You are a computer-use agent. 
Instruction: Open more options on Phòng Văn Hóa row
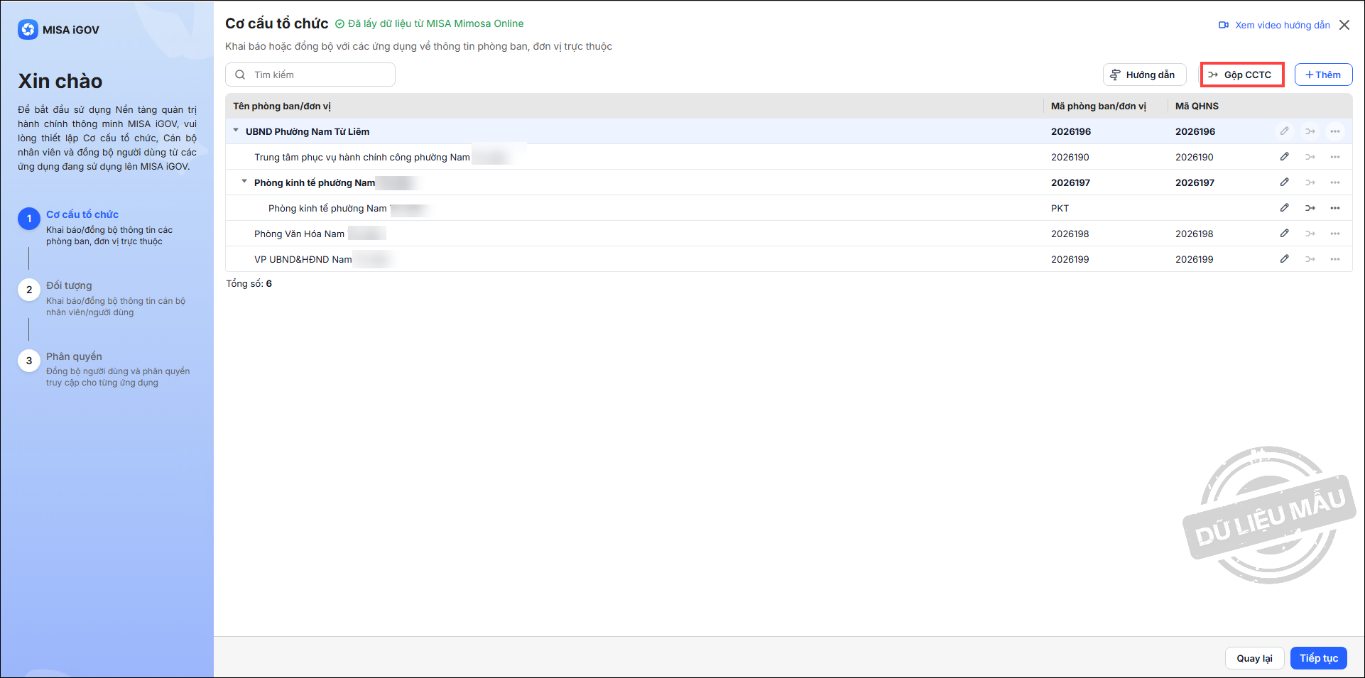click(x=1335, y=234)
